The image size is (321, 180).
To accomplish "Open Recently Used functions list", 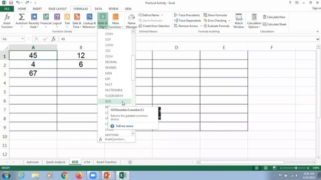I will pos(34,21).
